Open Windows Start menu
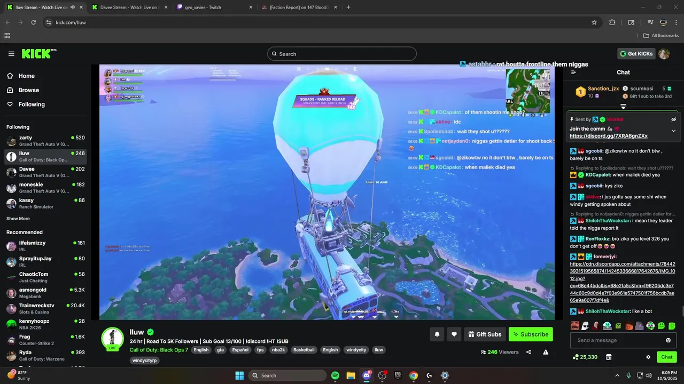The height and width of the screenshot is (384, 684). [239, 375]
